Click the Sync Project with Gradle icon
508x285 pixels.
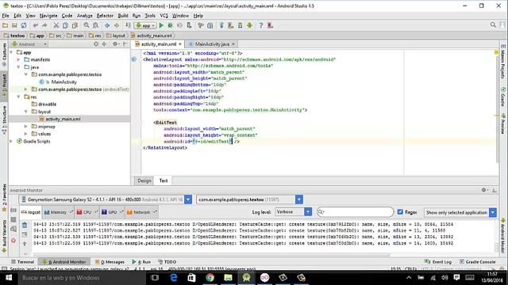(x=221, y=25)
